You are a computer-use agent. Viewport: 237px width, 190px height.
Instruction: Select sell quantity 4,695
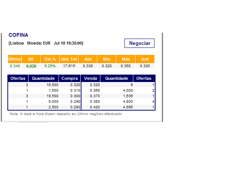128,107
